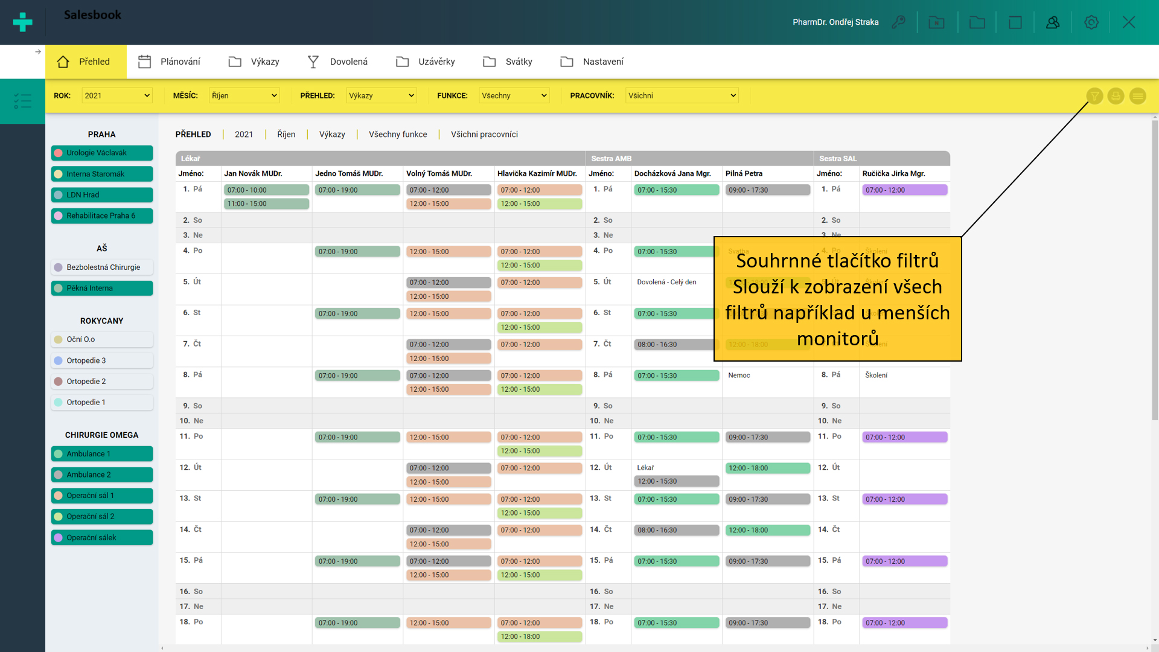Toggle Urologie Václavák workplace filter
This screenshot has width=1159, height=652.
tap(102, 153)
